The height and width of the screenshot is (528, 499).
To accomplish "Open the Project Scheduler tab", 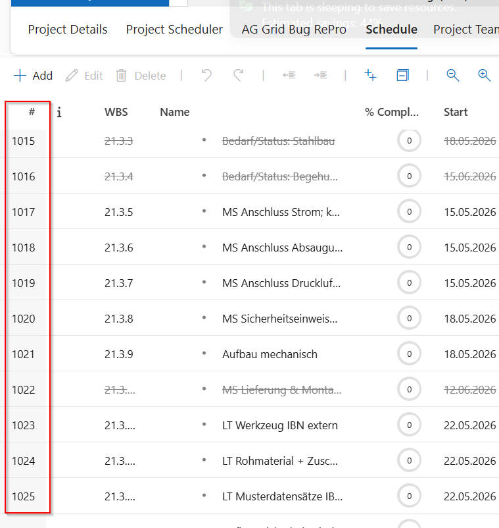I will pyautogui.click(x=174, y=30).
